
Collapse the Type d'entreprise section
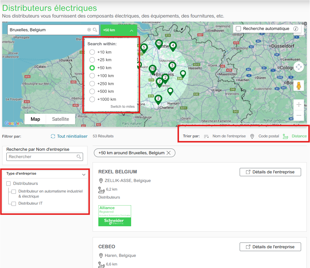pyautogui.click(x=84, y=175)
